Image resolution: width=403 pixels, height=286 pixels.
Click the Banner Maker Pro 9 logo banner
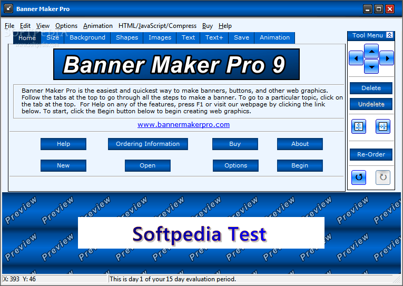pyautogui.click(x=176, y=64)
